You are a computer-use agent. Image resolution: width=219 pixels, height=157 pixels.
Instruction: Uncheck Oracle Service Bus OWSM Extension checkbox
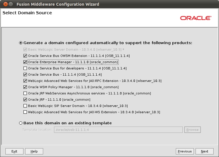tap(25, 56)
